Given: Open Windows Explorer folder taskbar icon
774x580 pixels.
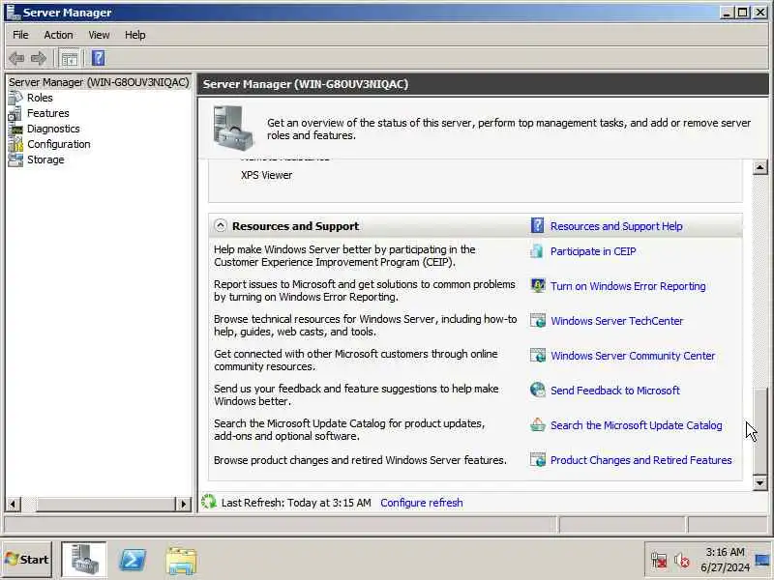Looking at the screenshot, I should (181, 561).
